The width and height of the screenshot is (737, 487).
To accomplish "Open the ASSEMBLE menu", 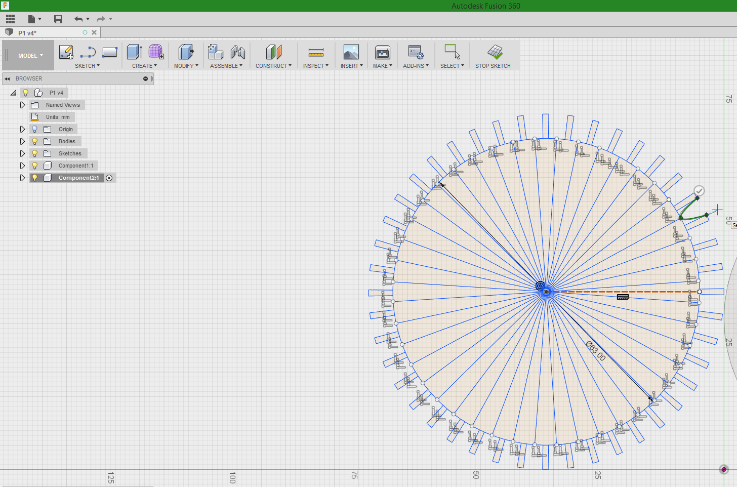I will pos(226,66).
